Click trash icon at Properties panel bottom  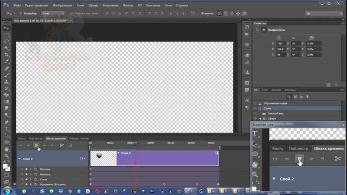(x=336, y=85)
